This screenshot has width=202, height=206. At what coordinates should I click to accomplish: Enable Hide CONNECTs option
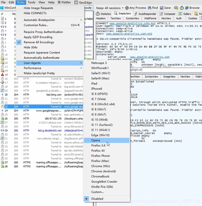pyautogui.click(x=50, y=13)
